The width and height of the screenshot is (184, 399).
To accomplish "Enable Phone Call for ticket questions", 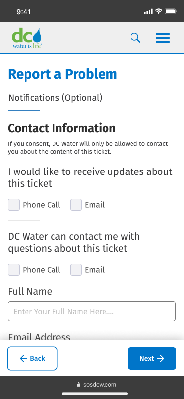I will click(14, 270).
